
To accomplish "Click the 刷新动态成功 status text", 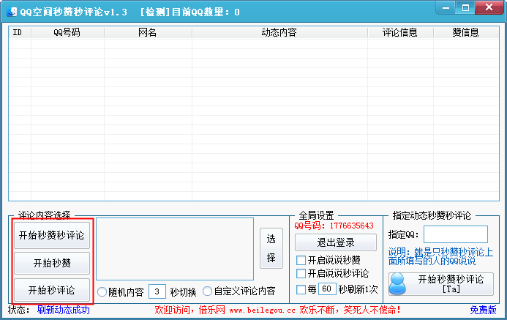I will (64, 310).
